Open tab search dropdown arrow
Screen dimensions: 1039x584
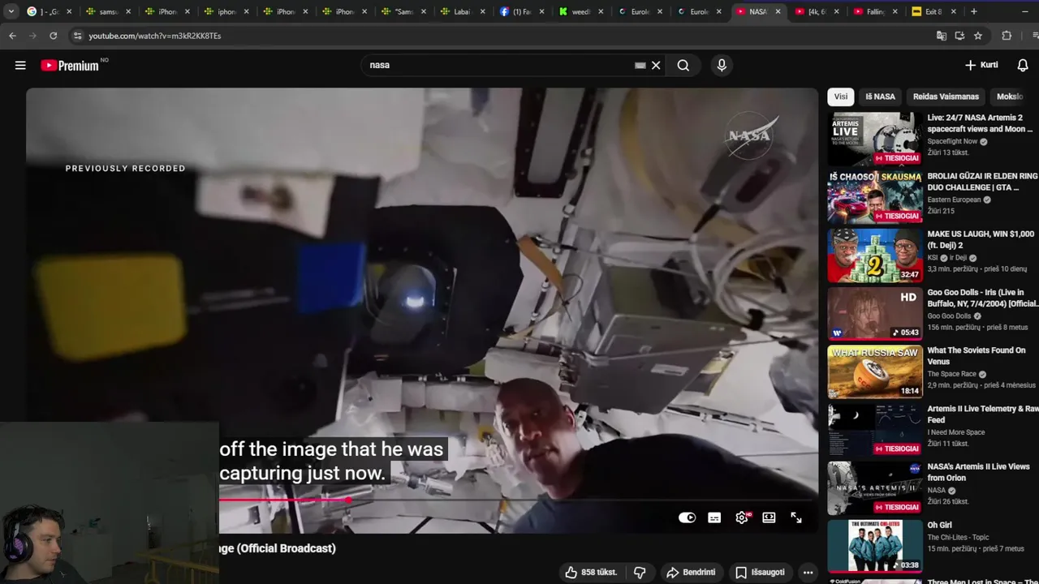(x=11, y=11)
